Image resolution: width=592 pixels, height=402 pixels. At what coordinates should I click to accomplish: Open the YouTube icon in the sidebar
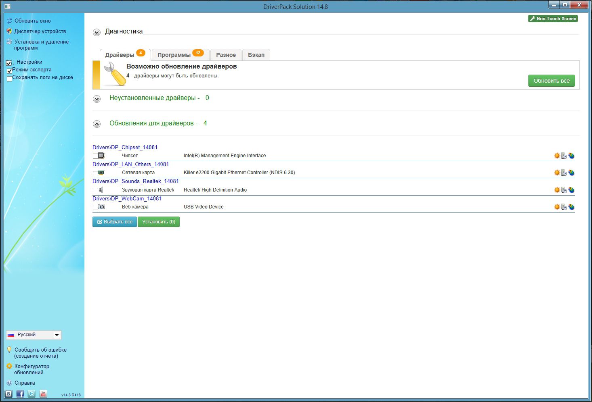coord(43,394)
